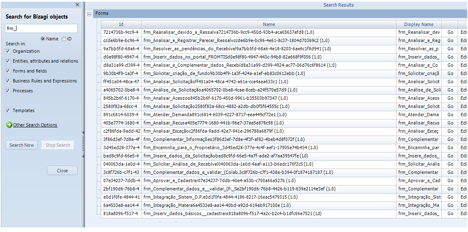Click Go for frm_Inserir_dados_no_portal row
The height and width of the screenshot is (232, 468).
point(450,57)
